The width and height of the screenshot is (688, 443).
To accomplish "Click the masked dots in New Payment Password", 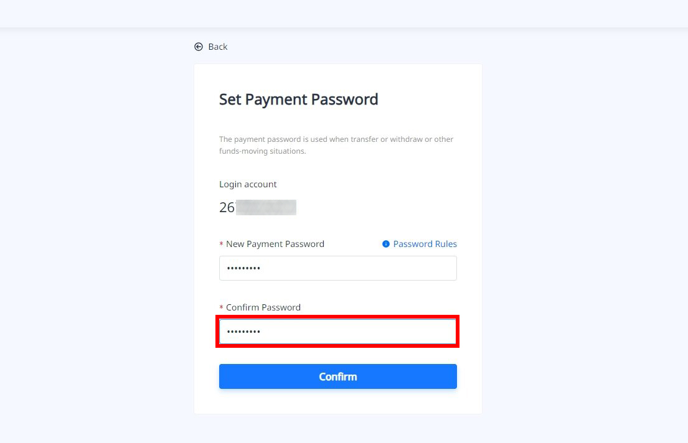I will (x=243, y=268).
